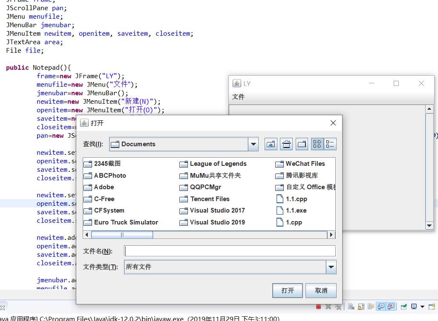Click file list scrollbar left arrow
Screen dimensions: 438x321
87,235
